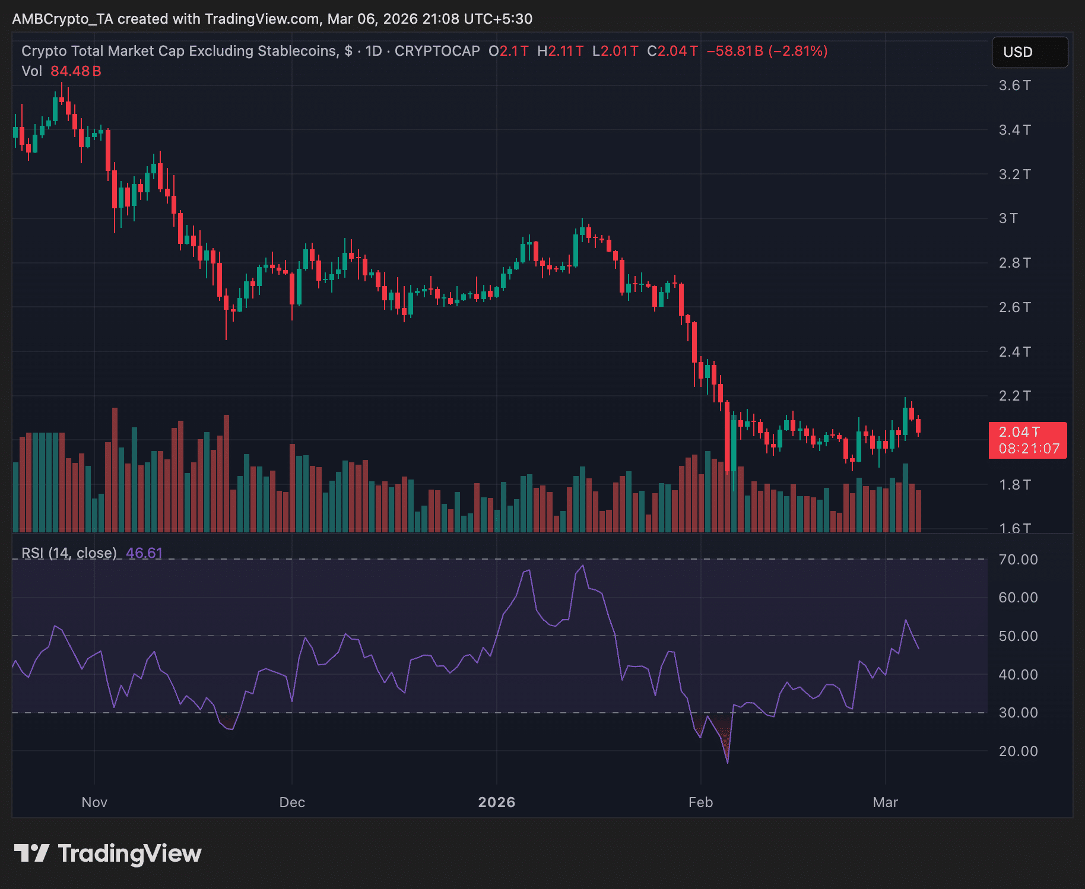Click the Mar label on the time axis

pos(887,802)
